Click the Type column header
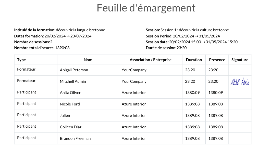Image resolution: width=271 pixels, height=163 pixels. pyautogui.click(x=21, y=60)
